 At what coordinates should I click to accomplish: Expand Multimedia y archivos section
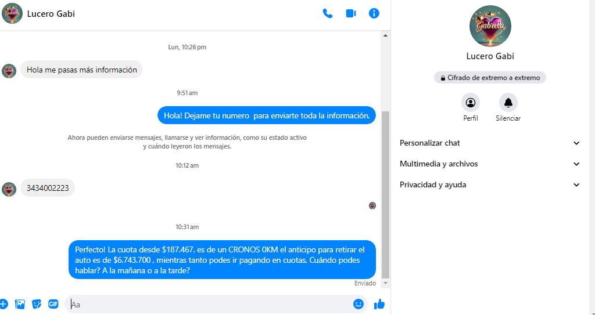point(490,164)
